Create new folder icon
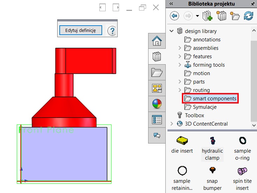Screen dimensions: 257x193 pyautogui.click(x=235, y=16)
